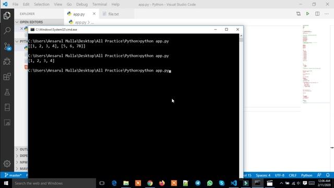
Task: Click the Open Changes compare icon
Action: (x=299, y=14)
